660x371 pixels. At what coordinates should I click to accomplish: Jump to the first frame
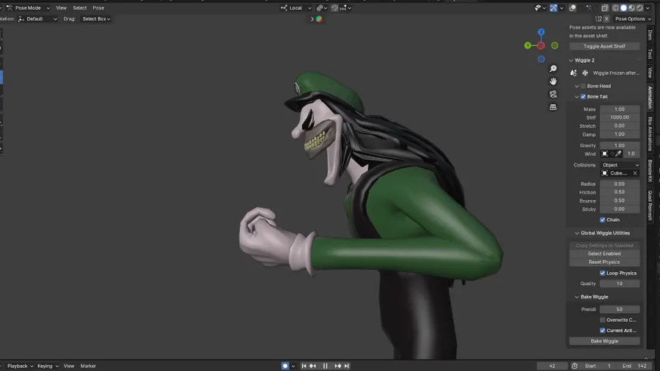(x=304, y=366)
